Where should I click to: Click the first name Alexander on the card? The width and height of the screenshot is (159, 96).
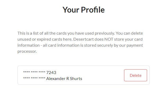pyautogui.click(x=56, y=79)
